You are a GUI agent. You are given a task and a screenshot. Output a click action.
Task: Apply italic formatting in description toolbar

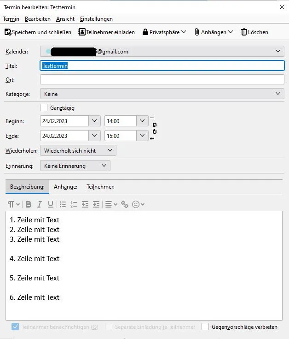[40, 204]
